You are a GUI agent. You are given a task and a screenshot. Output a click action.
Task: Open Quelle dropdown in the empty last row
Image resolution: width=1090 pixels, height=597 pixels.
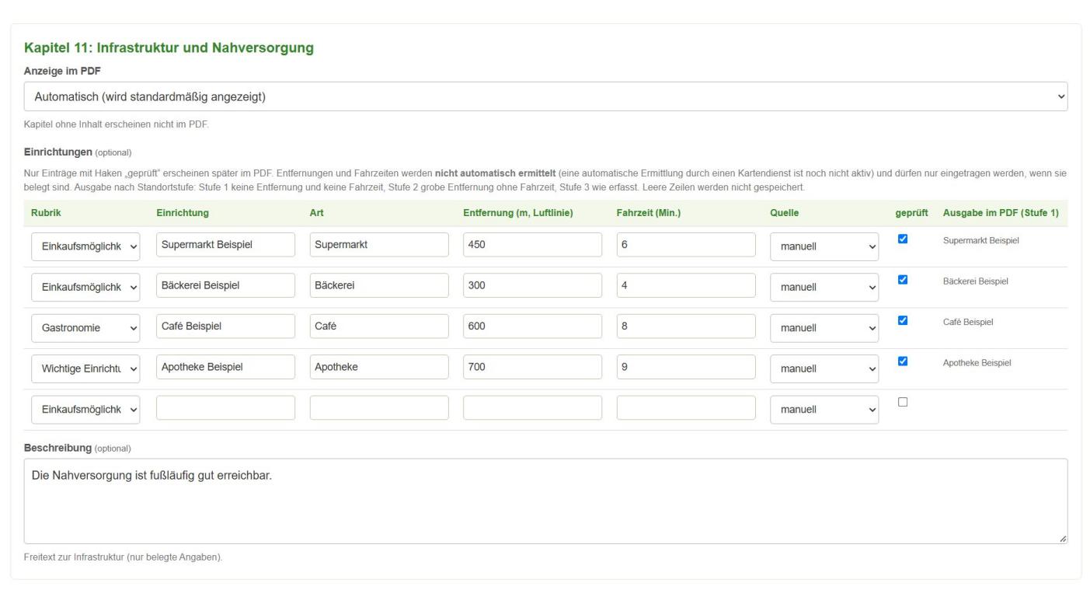tap(824, 410)
